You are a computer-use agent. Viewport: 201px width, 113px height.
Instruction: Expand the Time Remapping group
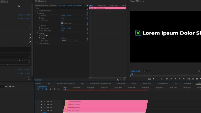tap(35, 43)
